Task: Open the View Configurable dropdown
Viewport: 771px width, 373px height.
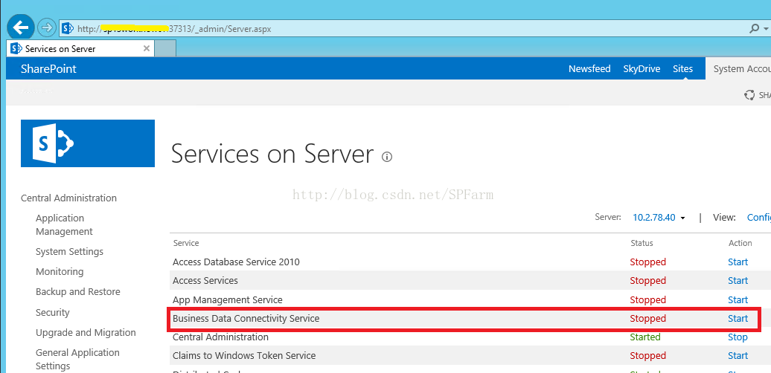Action: click(758, 218)
